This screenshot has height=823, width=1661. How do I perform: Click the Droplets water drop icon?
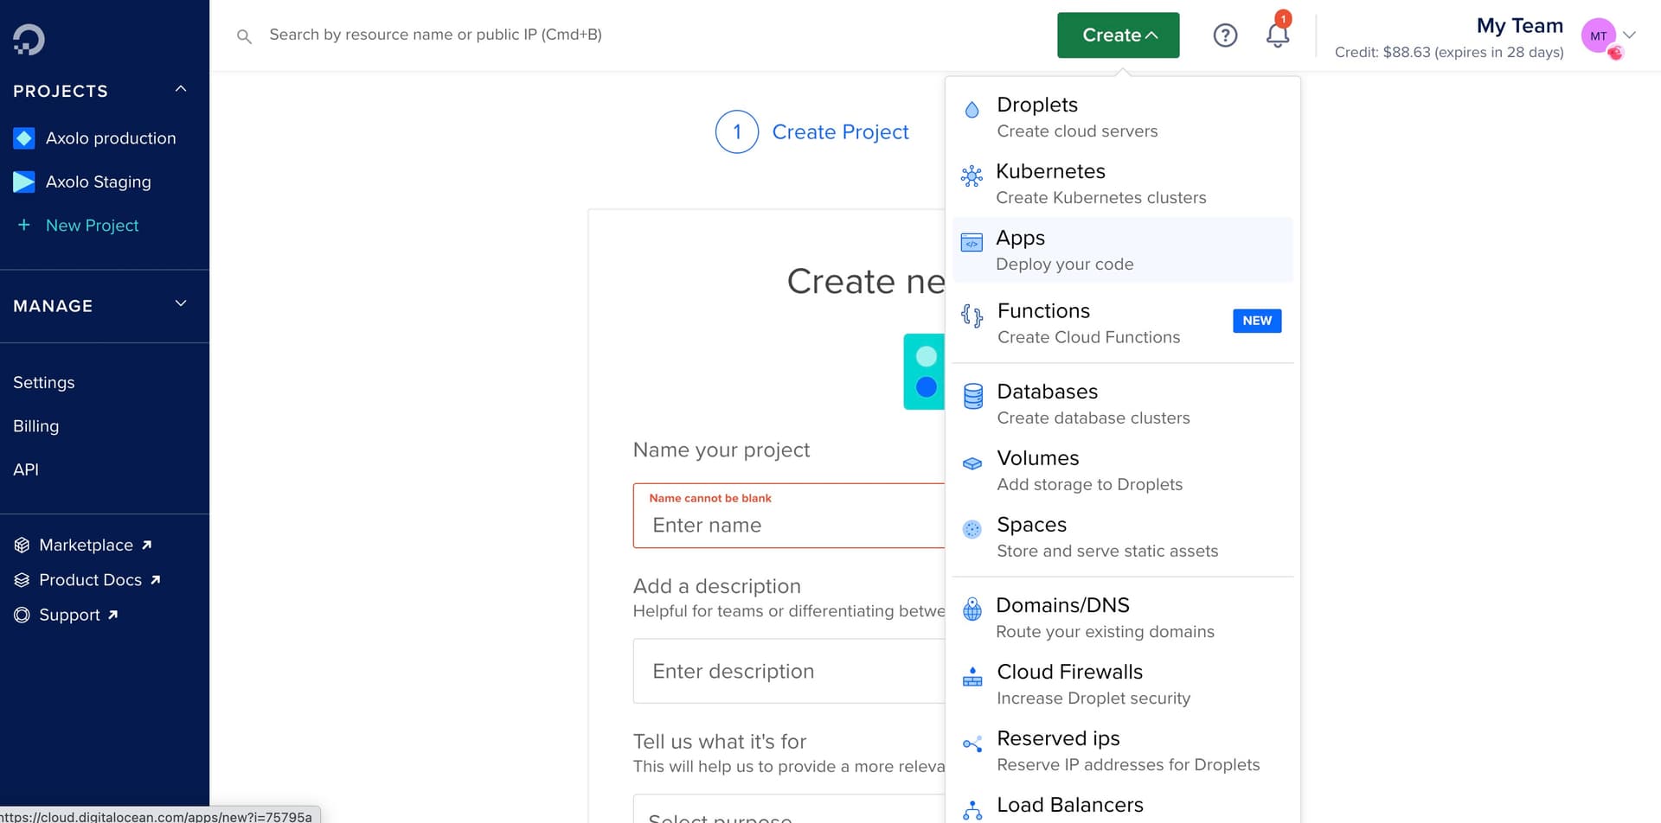coord(972,110)
